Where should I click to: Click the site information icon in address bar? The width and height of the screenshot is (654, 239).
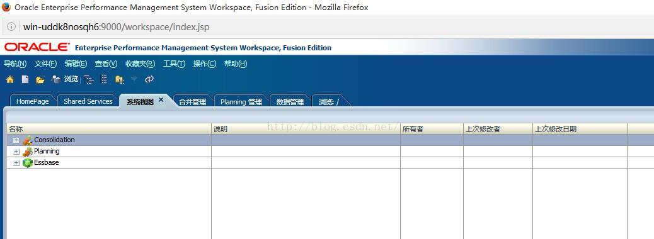[x=11, y=27]
